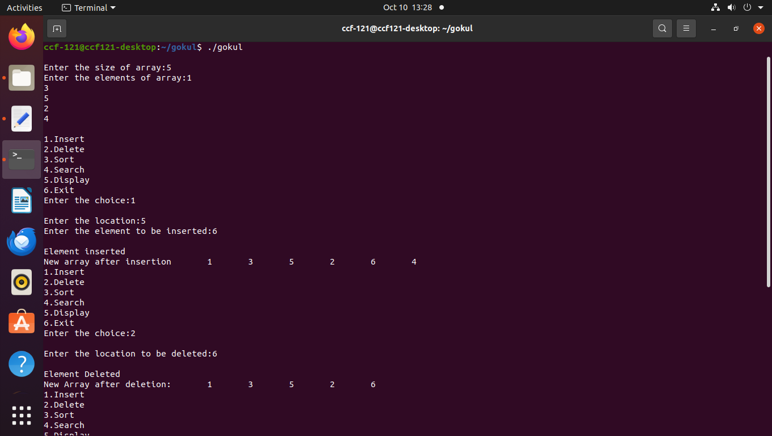Click 'New array after insertion' text
772x436 pixels.
click(x=107, y=262)
